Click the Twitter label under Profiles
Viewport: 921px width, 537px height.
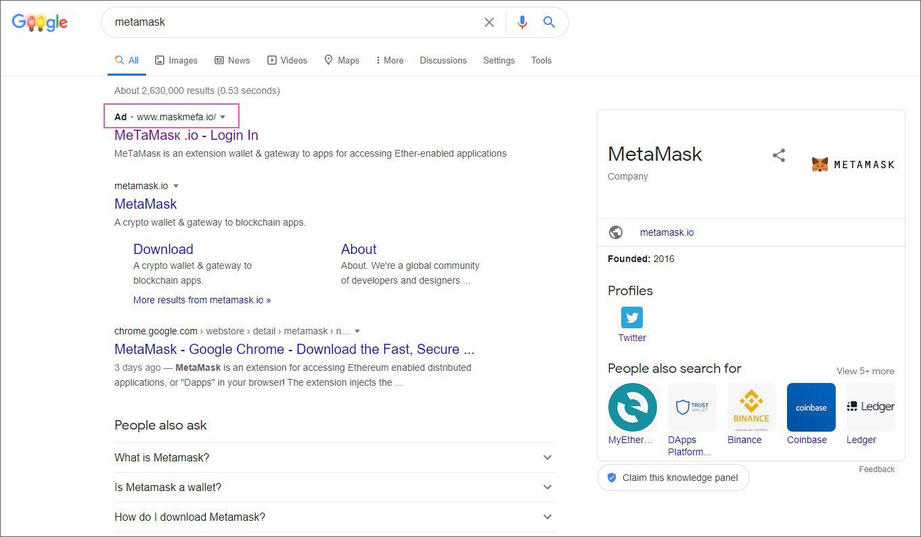click(632, 338)
